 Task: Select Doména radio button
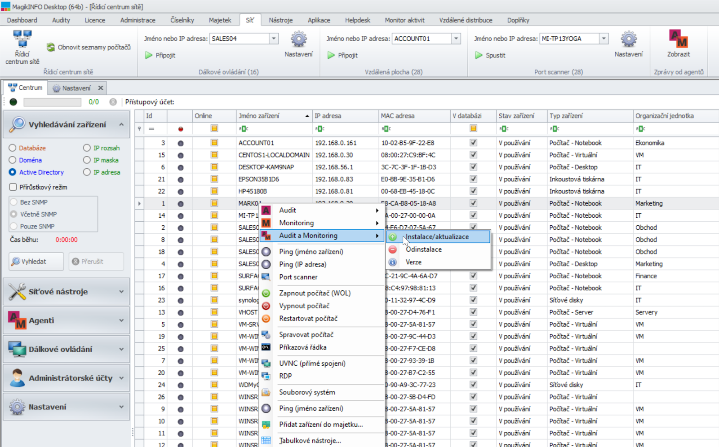click(13, 160)
